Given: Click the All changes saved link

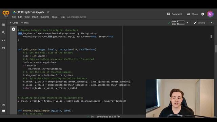Looking at the screenshot, I should (x=77, y=17).
